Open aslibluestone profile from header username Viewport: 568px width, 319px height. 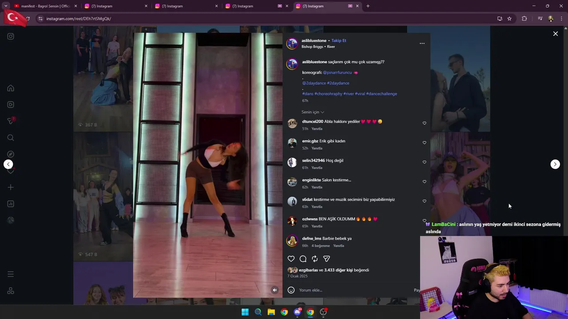[x=314, y=41]
